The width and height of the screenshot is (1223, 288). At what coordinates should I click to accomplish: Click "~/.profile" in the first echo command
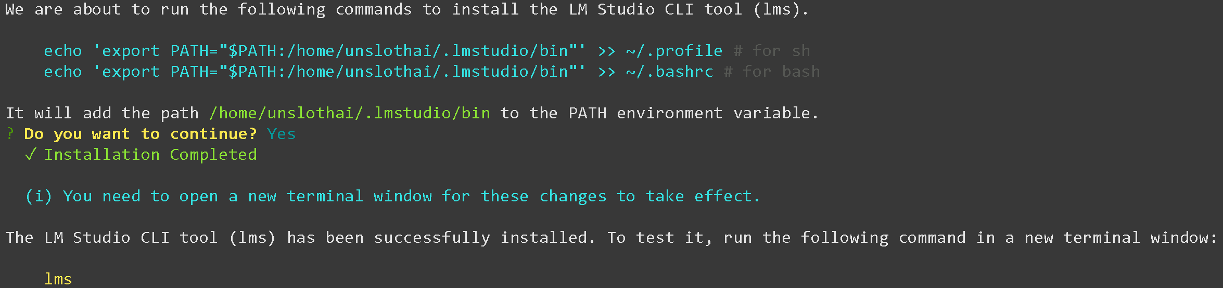click(674, 51)
